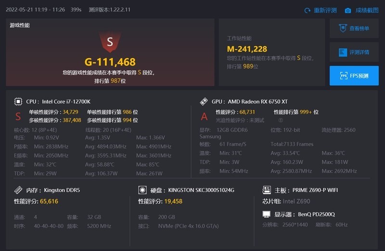The width and height of the screenshot is (385, 251).
Task: Click Kingston DDR5 memory name
Action: click(62, 190)
